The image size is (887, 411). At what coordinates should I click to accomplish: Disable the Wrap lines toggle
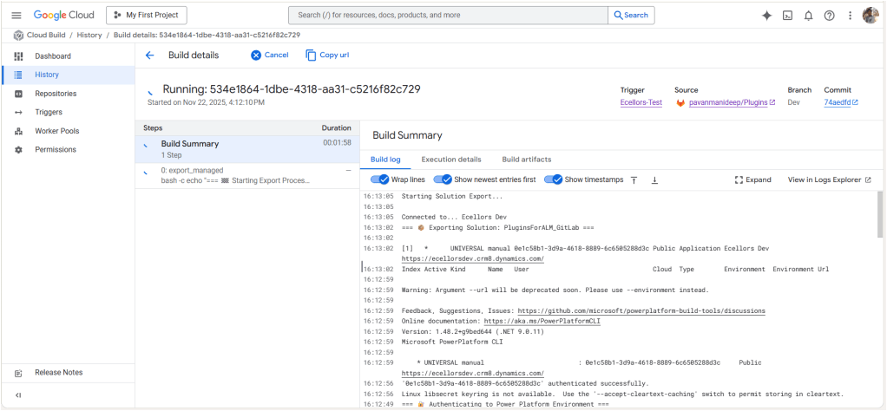[380, 179]
